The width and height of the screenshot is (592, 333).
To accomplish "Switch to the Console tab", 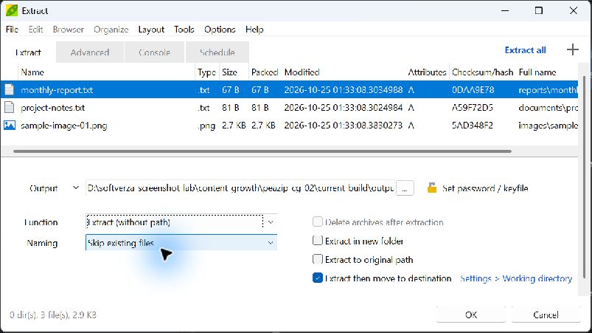I will tap(154, 52).
